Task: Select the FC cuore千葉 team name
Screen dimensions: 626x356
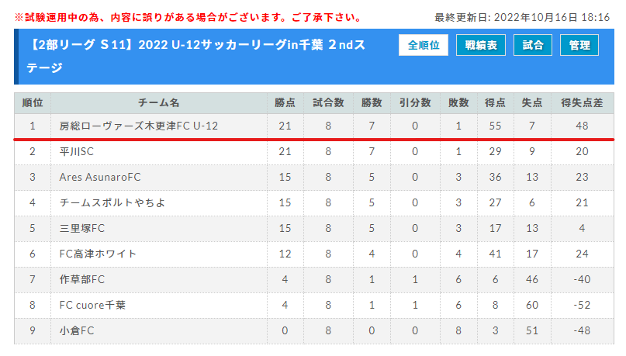Action: pyautogui.click(x=92, y=305)
